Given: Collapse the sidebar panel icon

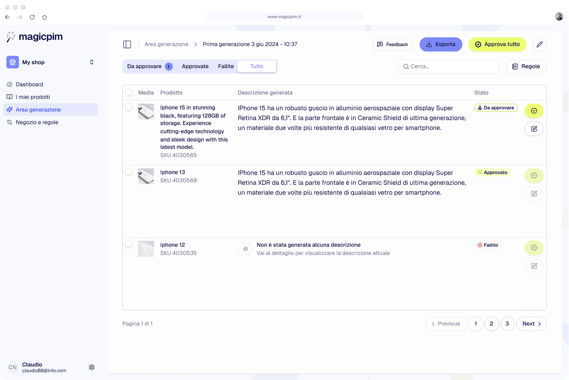Looking at the screenshot, I should click(x=127, y=44).
